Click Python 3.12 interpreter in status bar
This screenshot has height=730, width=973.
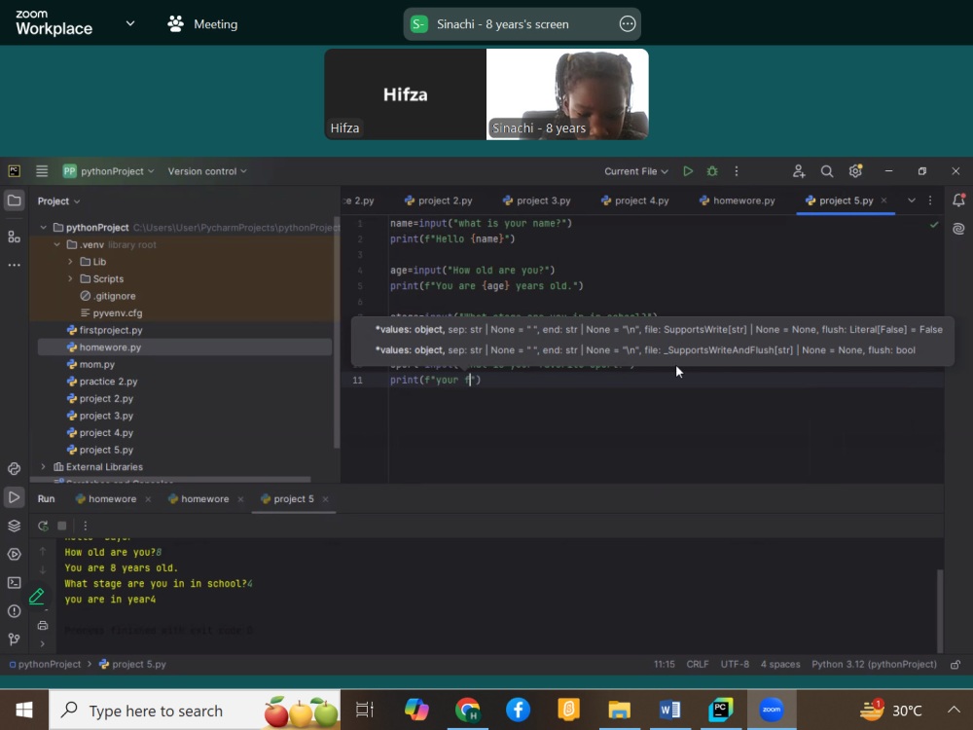click(874, 664)
